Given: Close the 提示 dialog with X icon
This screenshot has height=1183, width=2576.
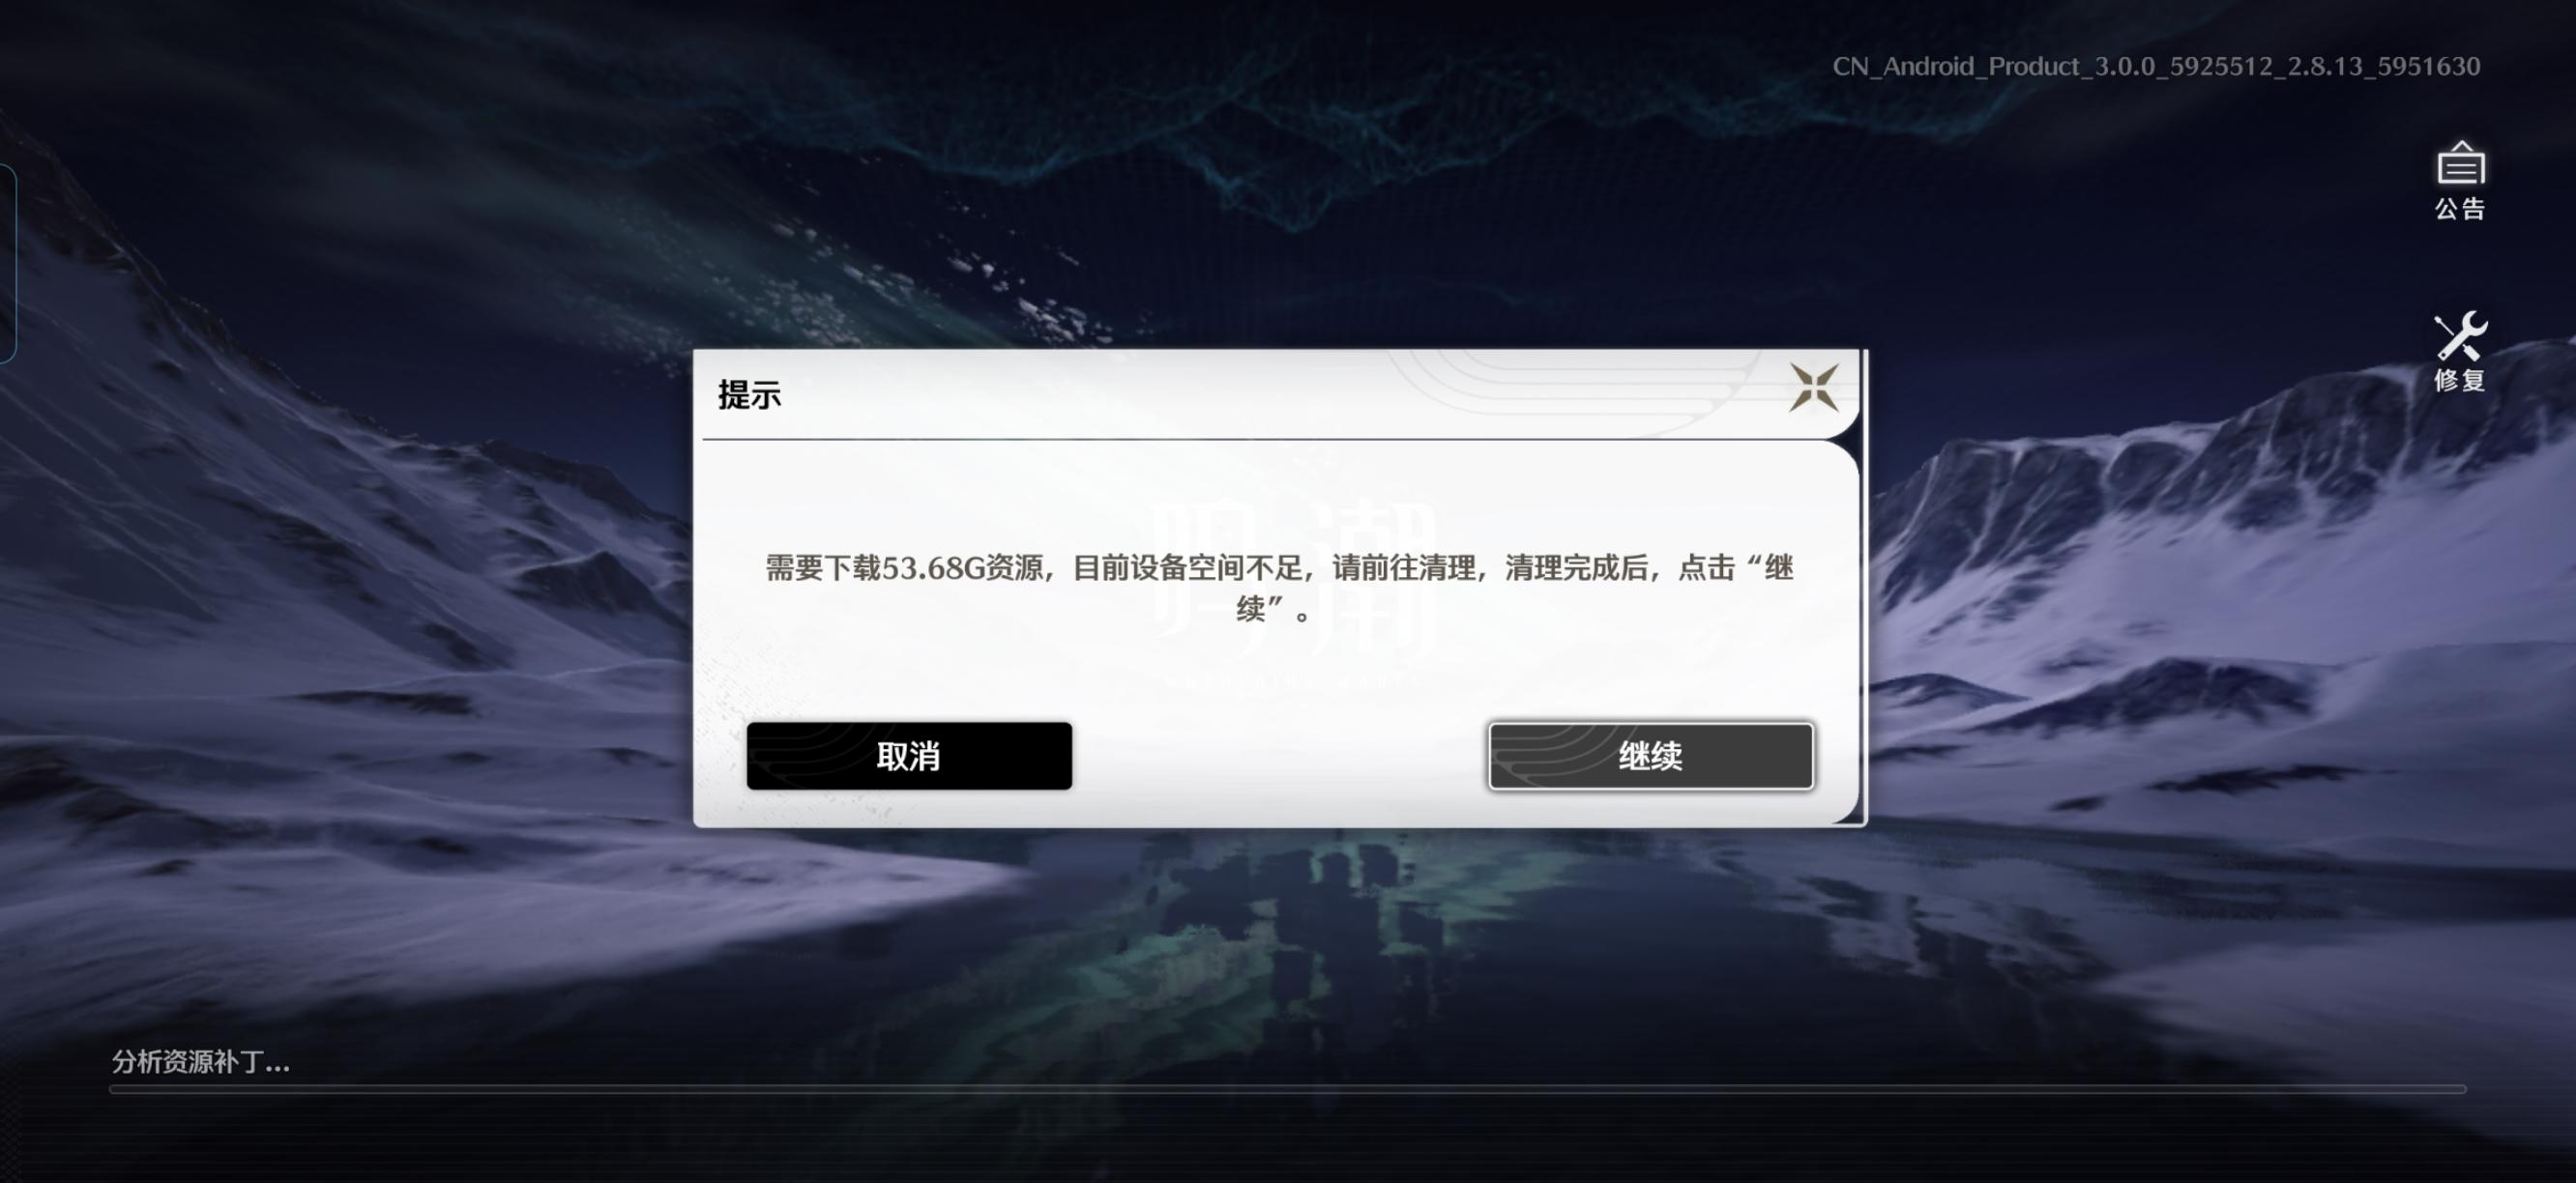Looking at the screenshot, I should [x=1813, y=388].
